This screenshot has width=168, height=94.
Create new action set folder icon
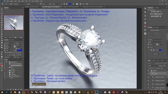(16, 90)
